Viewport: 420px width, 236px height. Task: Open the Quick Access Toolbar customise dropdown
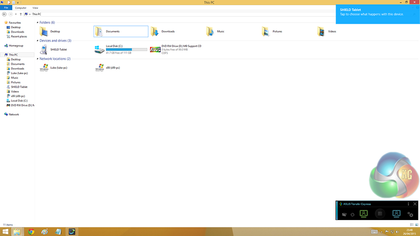pyautogui.click(x=18, y=2)
